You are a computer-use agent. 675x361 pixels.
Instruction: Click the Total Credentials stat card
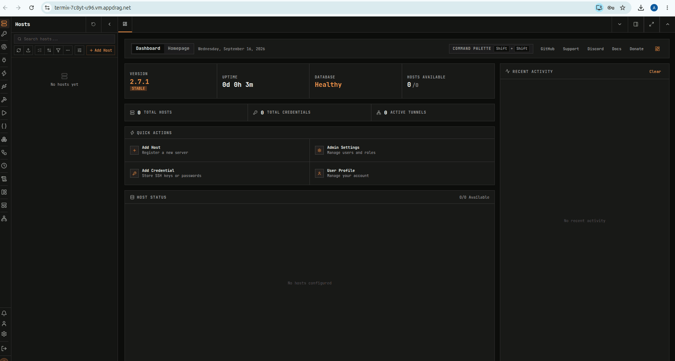309,113
